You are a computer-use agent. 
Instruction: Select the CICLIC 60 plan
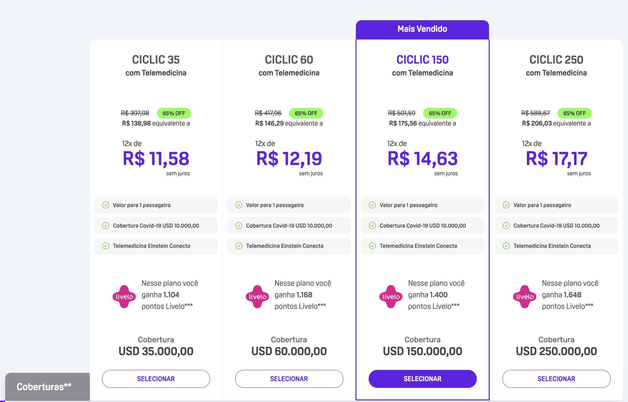tap(289, 379)
